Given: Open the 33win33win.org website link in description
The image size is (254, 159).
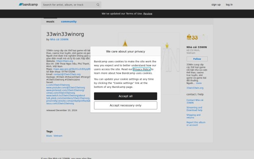Looking at the screenshot, I should pyautogui.click(x=64, y=61).
